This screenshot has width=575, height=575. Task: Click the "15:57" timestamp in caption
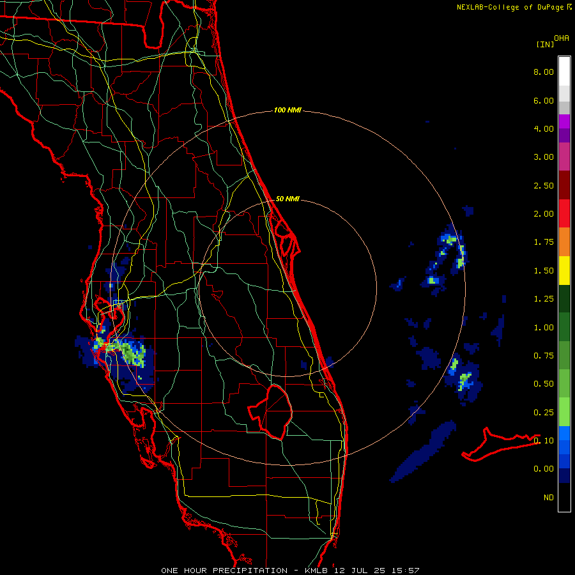406,571
